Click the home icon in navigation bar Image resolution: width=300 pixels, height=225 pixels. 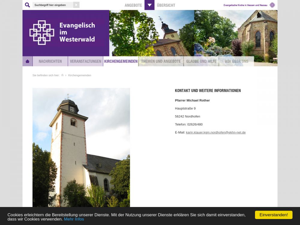[28, 61]
